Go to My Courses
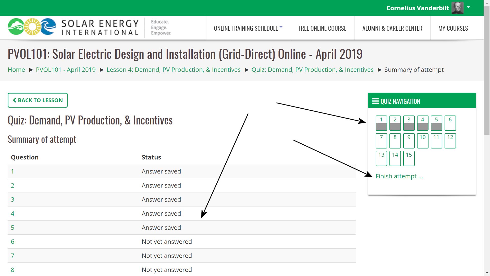Screen dimensions: 490x276 point(453,28)
